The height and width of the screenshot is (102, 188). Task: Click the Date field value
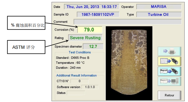coord(92,7)
